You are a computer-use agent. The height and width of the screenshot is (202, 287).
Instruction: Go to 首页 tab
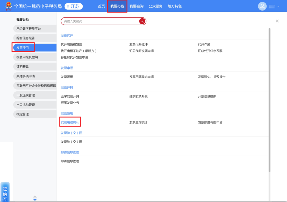click(x=101, y=6)
